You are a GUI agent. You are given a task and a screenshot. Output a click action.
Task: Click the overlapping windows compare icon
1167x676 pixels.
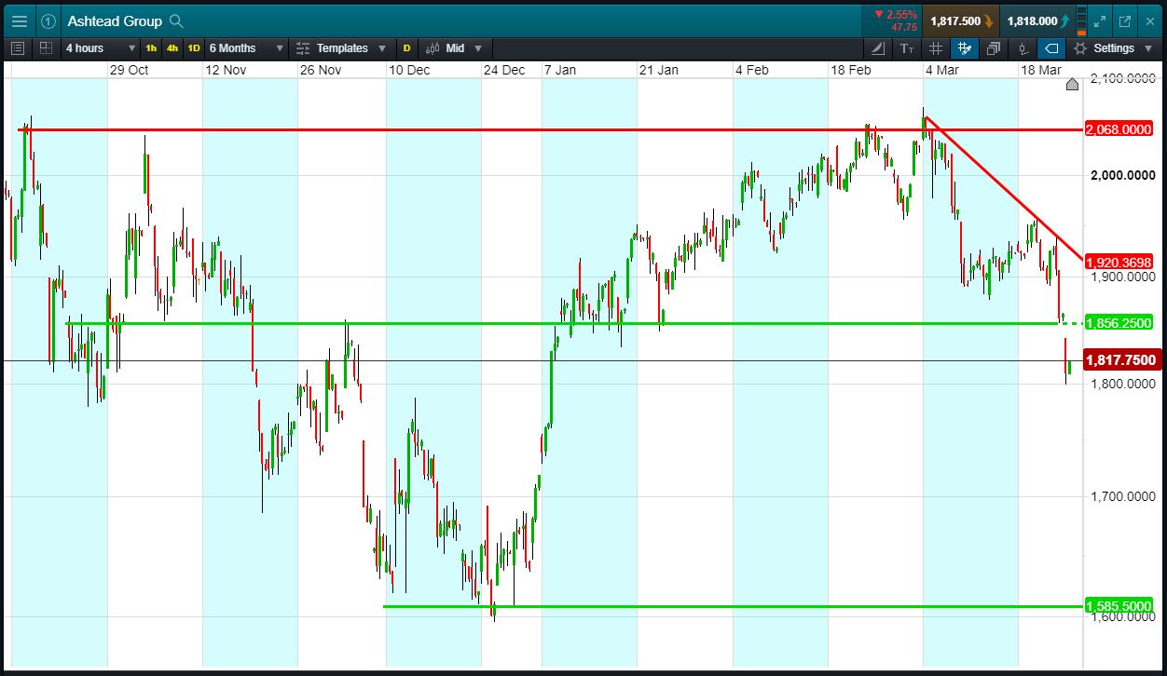pos(994,48)
